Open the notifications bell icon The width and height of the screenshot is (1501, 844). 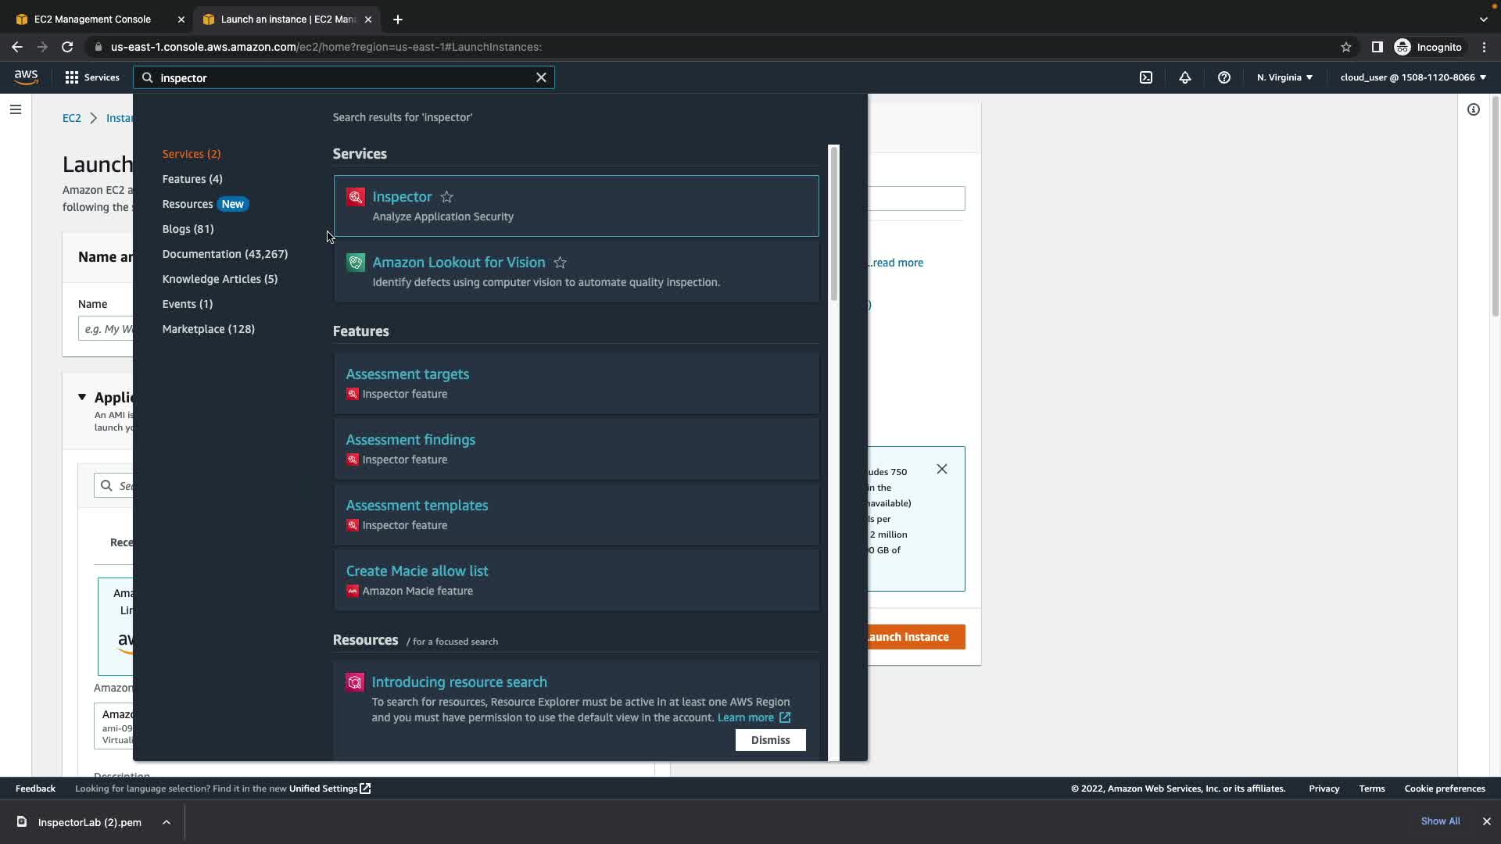click(x=1184, y=77)
